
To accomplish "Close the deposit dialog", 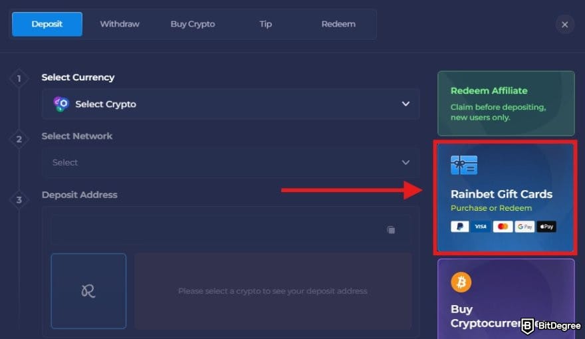I will point(564,25).
